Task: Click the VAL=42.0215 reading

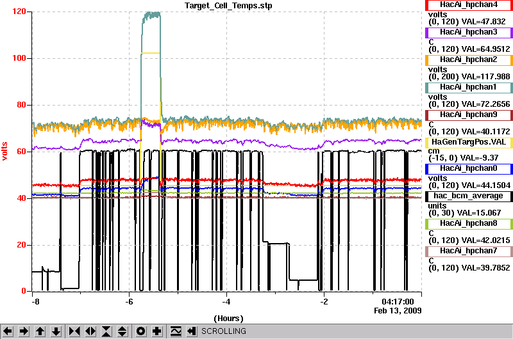Action: 485,240
